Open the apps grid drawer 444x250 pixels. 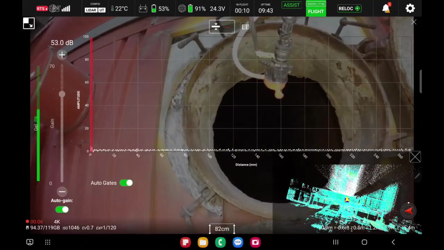coord(48,242)
